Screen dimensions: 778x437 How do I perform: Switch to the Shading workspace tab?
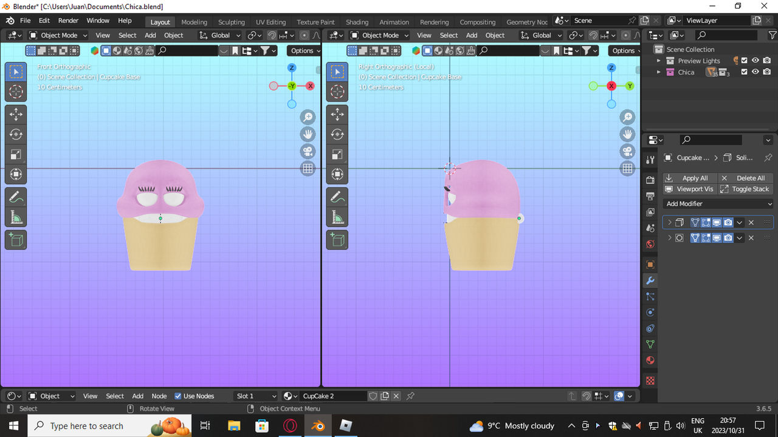[357, 22]
